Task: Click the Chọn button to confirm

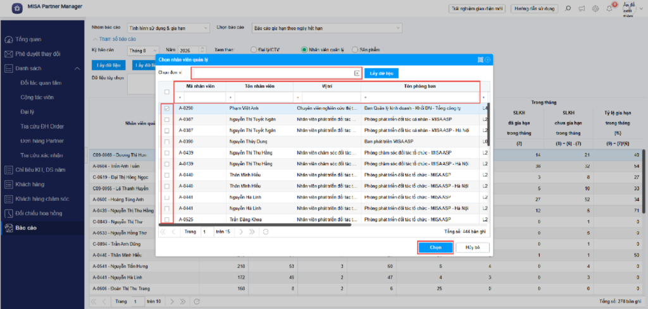Action: tap(435, 248)
